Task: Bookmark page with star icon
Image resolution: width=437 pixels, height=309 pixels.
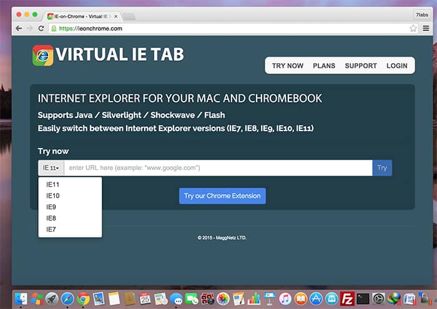Action: pyautogui.click(x=413, y=28)
